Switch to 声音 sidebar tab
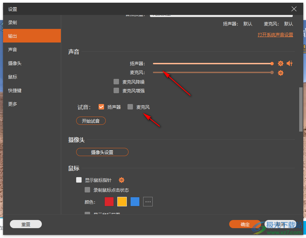 pyautogui.click(x=32, y=50)
